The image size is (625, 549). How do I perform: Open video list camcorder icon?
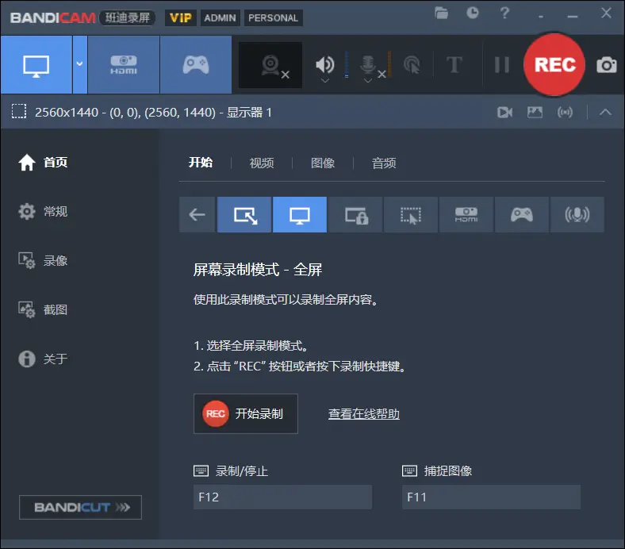point(505,113)
